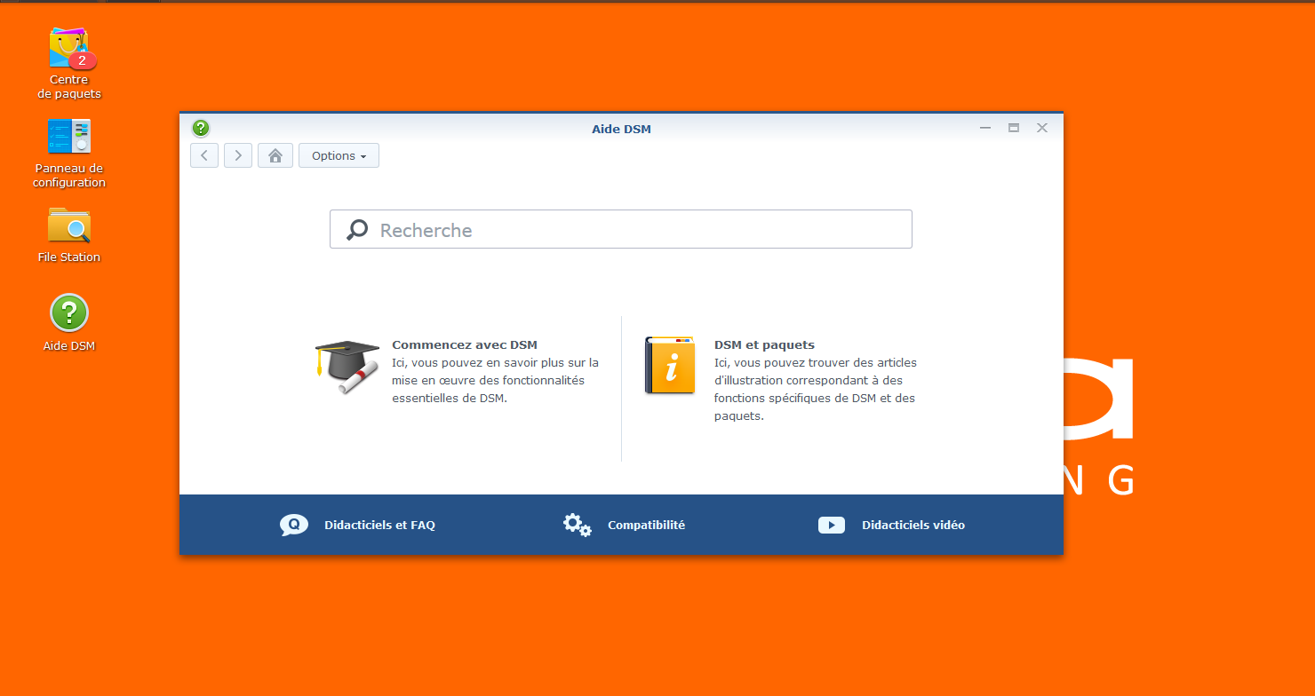1315x696 pixels.
Task: Click the Didacticiels et FAQ speech bubble icon
Action: [x=294, y=525]
